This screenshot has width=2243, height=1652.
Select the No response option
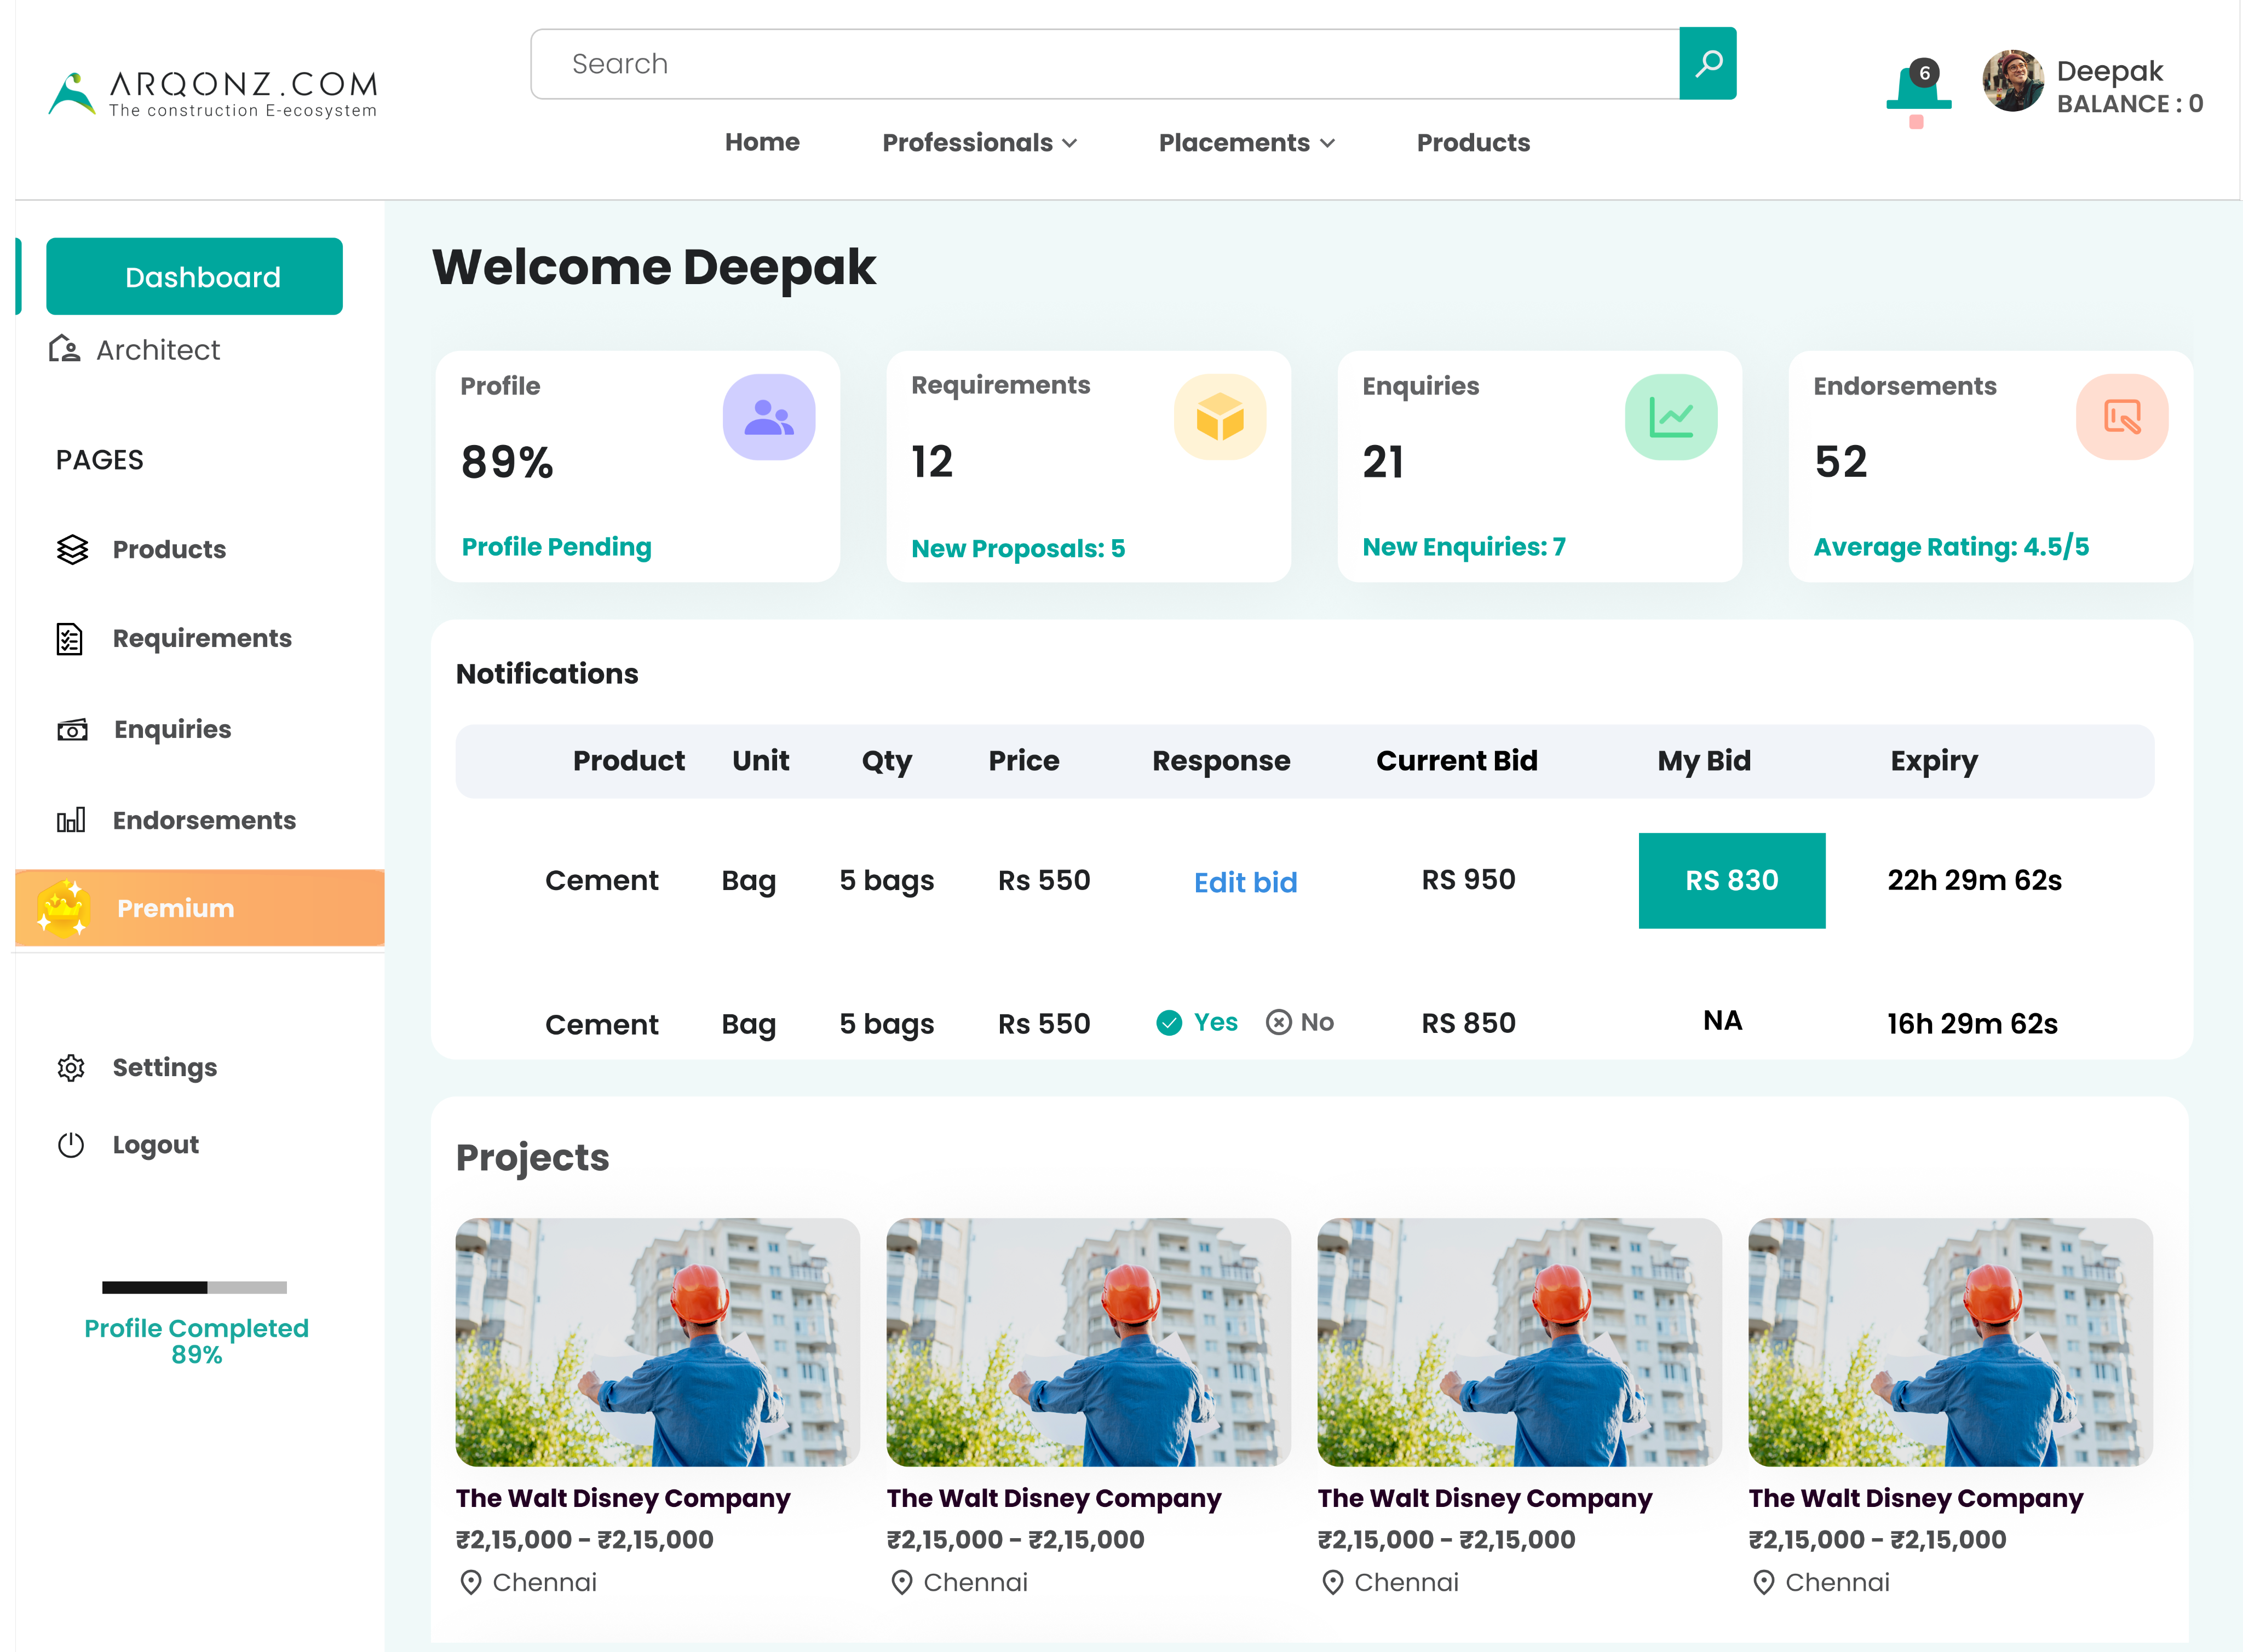[x=1299, y=1022]
